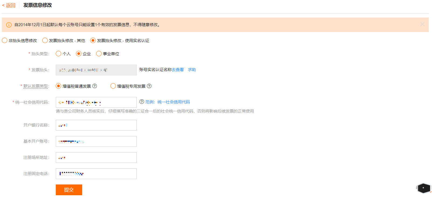Open the 求助 help link
The image size is (432, 199).
click(x=192, y=70)
